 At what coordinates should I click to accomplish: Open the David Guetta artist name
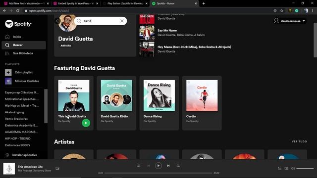tap(75, 39)
